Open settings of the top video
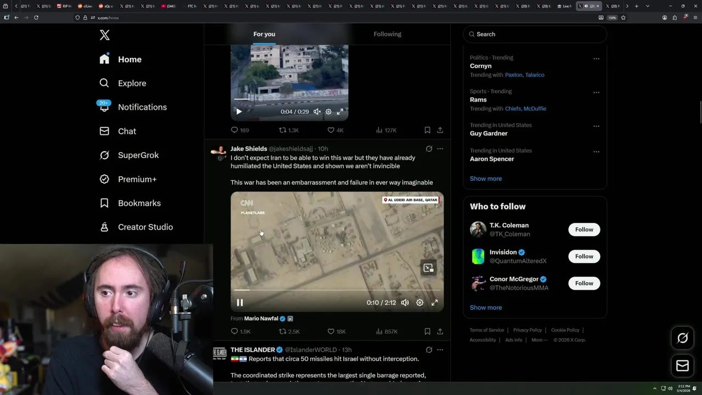Image resolution: width=702 pixels, height=395 pixels. pyautogui.click(x=329, y=111)
